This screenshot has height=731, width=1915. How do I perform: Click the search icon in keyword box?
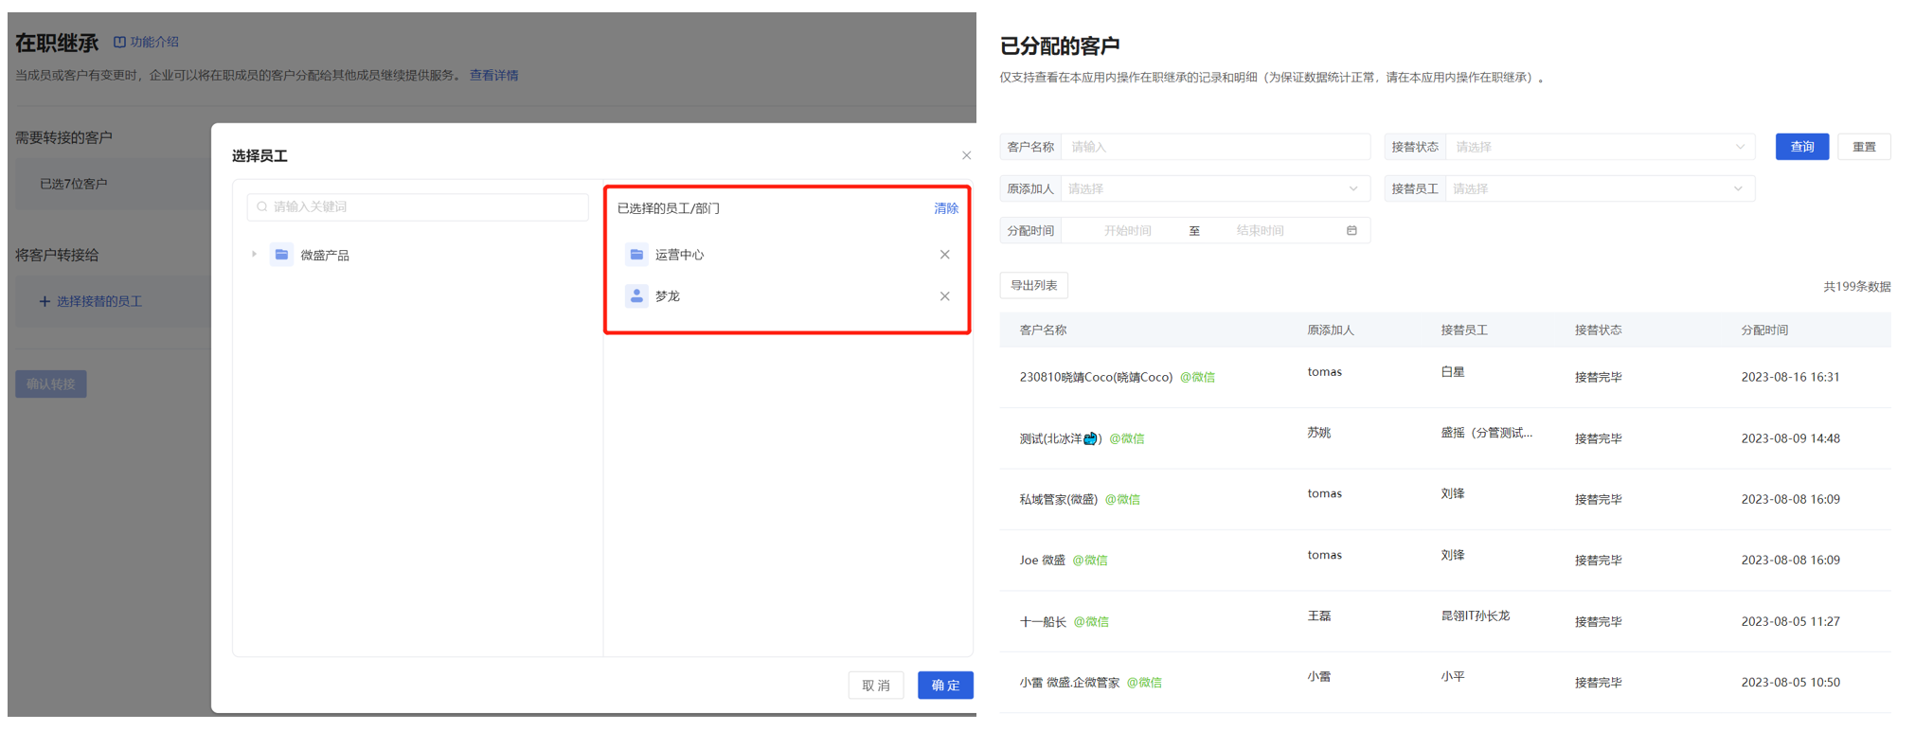(x=262, y=206)
